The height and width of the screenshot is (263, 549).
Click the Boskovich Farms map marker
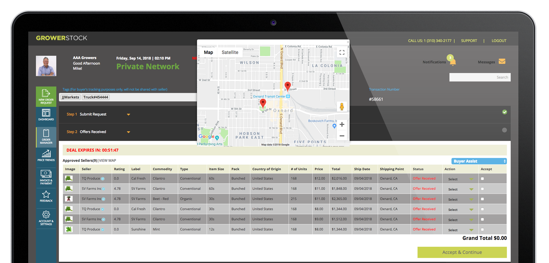[x=334, y=126]
